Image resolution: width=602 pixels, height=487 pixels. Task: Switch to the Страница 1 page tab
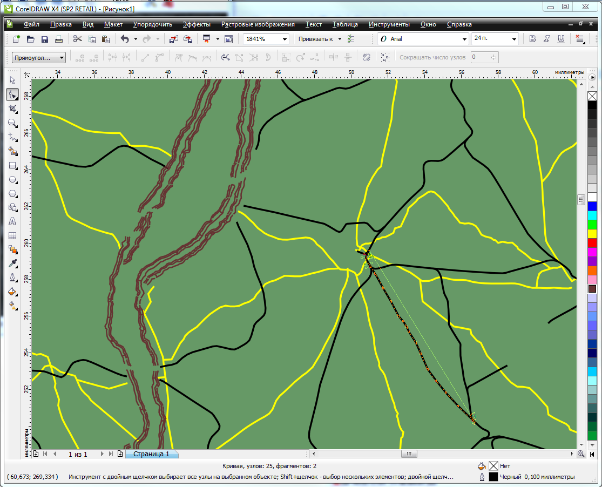151,454
